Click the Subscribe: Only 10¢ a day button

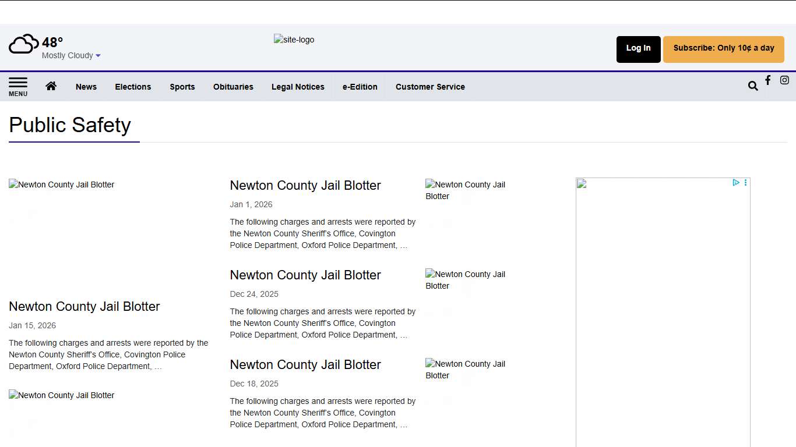(723, 49)
